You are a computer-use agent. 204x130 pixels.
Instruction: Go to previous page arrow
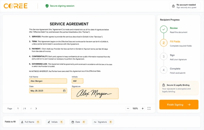tap(31, 108)
